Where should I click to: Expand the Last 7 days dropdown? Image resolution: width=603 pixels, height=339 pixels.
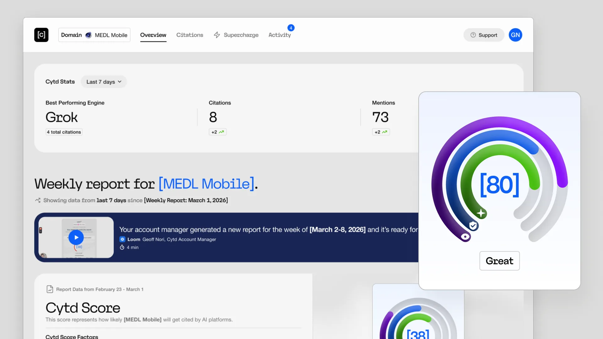tap(104, 82)
